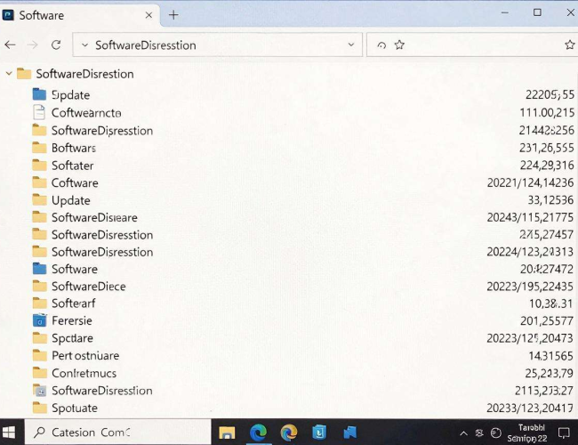Select the SoftwareDisrestion root folder icon
This screenshot has width=578, height=445.
click(24, 74)
